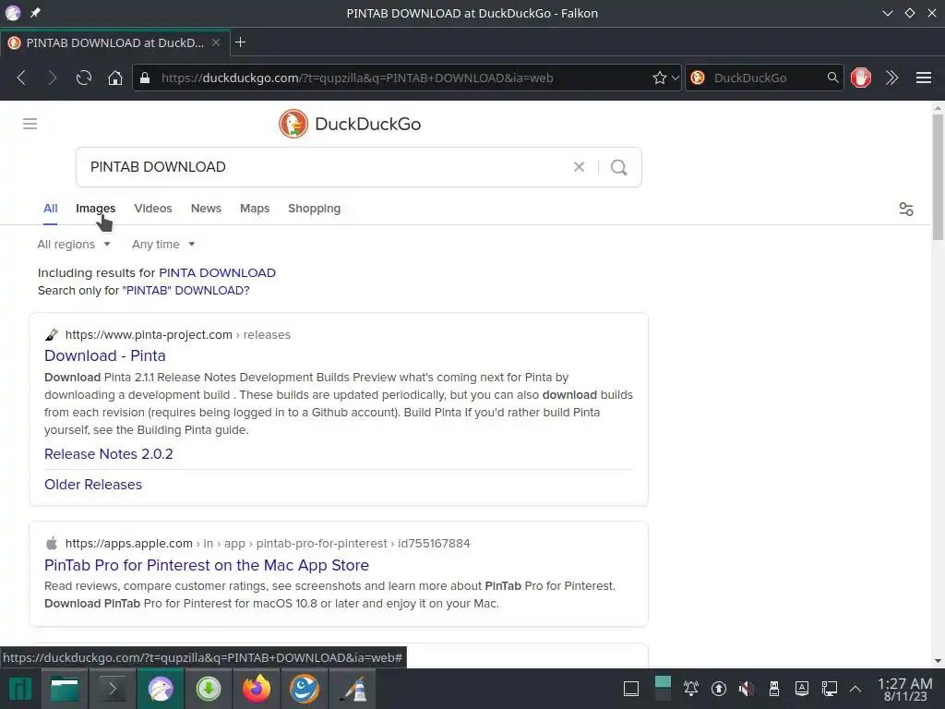Open PinTab Pro for Pinterest result
Image resolution: width=945 pixels, height=709 pixels.
[x=207, y=565]
